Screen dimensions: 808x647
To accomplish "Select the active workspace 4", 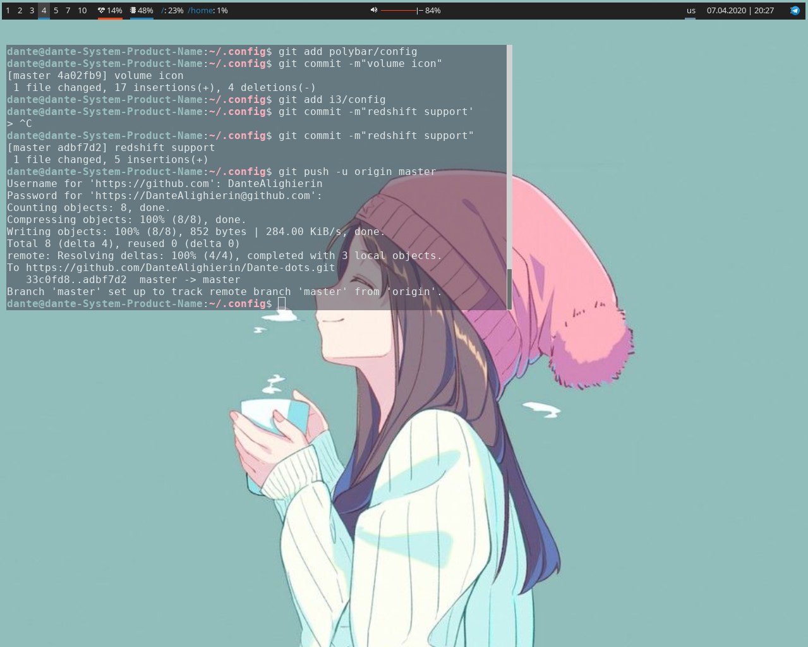I will [44, 11].
